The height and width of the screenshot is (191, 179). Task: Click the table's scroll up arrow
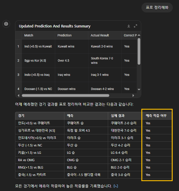pyautogui.click(x=139, y=35)
